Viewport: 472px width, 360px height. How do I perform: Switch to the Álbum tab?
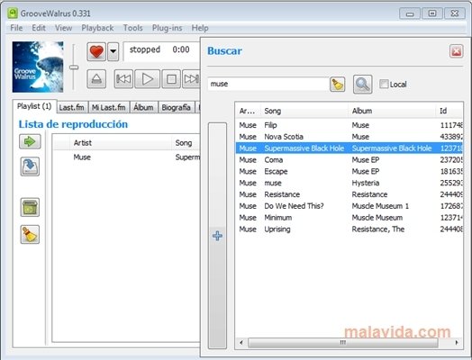[x=143, y=107]
